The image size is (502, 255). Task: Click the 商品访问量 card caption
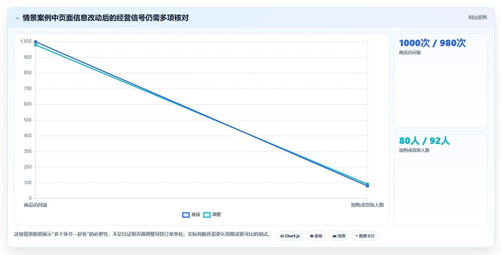(x=410, y=53)
